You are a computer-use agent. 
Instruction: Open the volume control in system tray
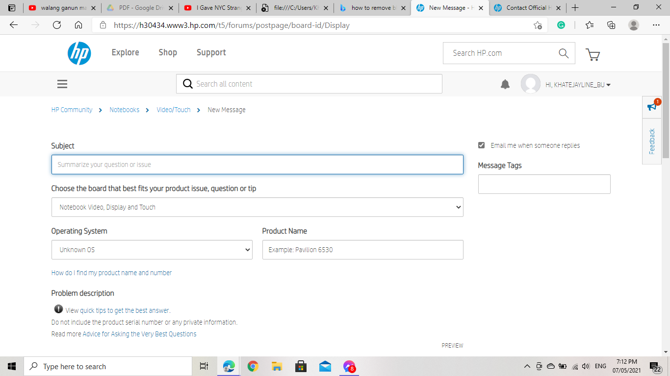[x=586, y=366]
